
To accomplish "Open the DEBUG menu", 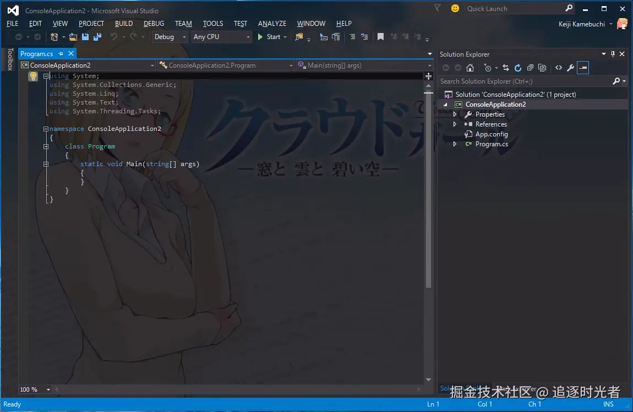I will (x=154, y=24).
